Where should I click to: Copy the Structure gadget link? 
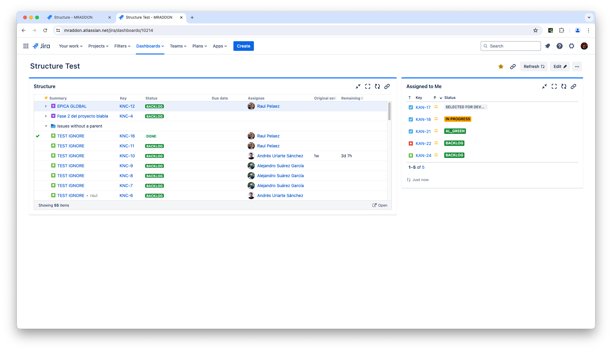point(387,86)
